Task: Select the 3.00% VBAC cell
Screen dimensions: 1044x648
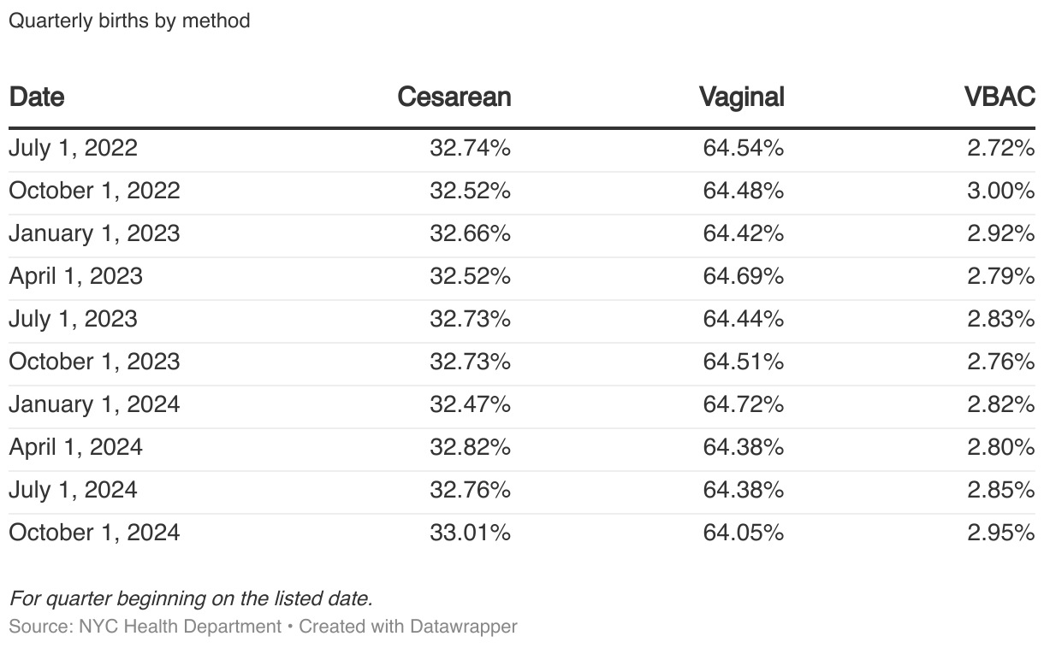Action: [x=1000, y=191]
